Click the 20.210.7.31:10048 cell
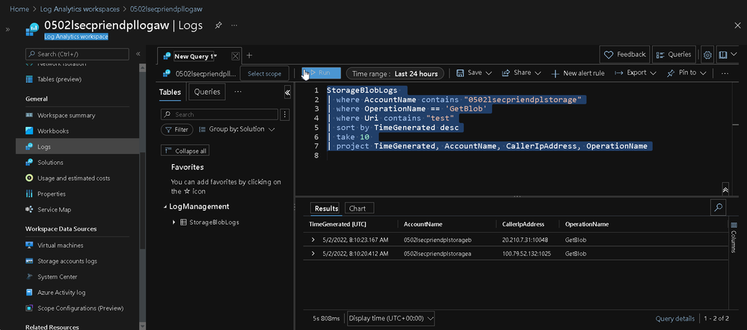Viewport: 747px width, 330px height. tap(525, 240)
